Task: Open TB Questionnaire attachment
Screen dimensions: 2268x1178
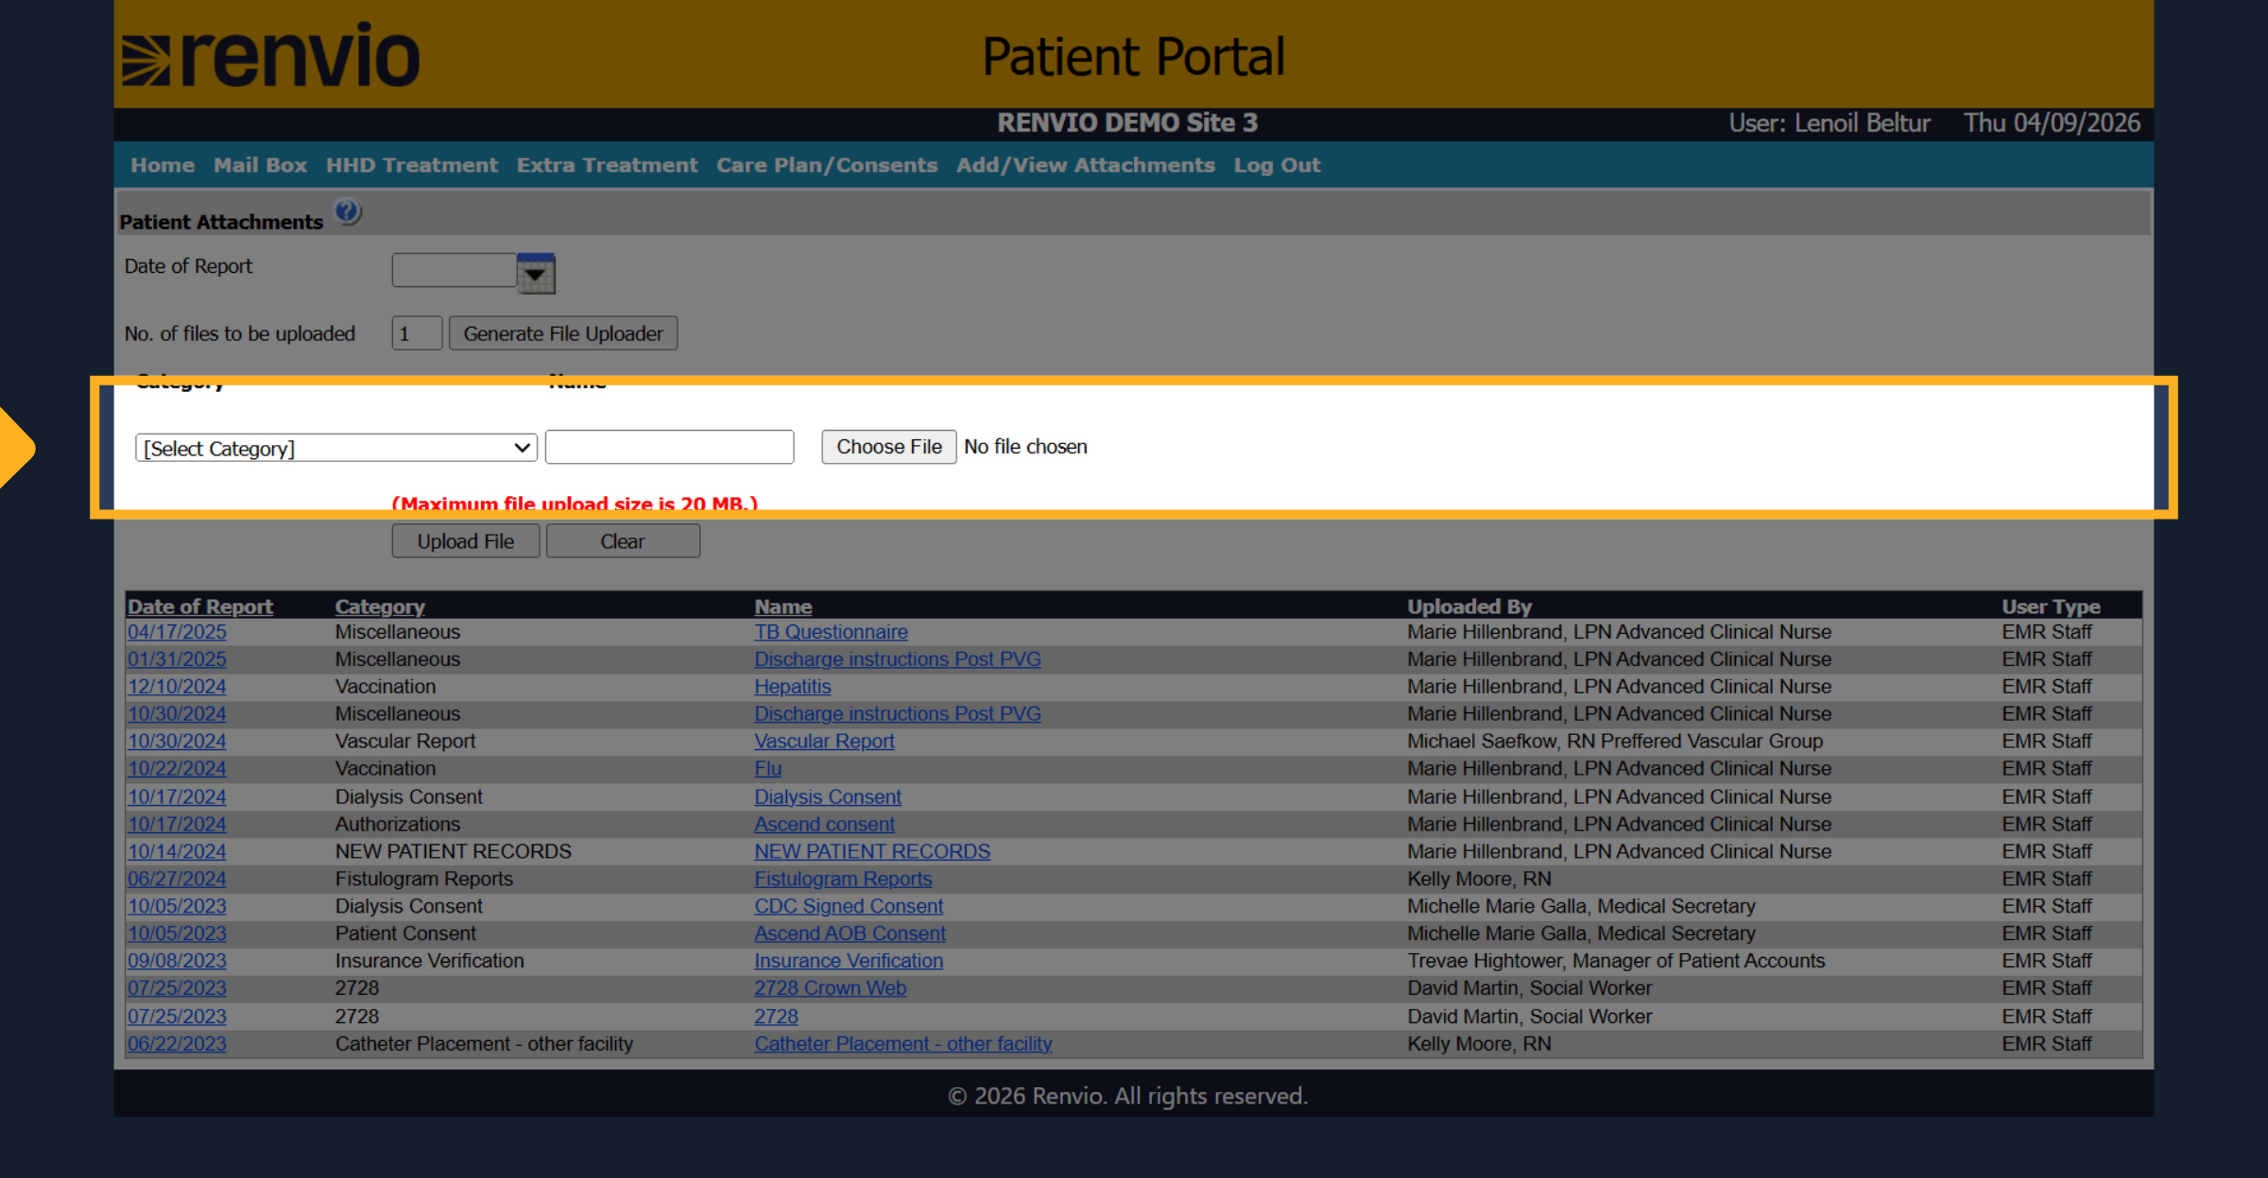Action: (831, 632)
